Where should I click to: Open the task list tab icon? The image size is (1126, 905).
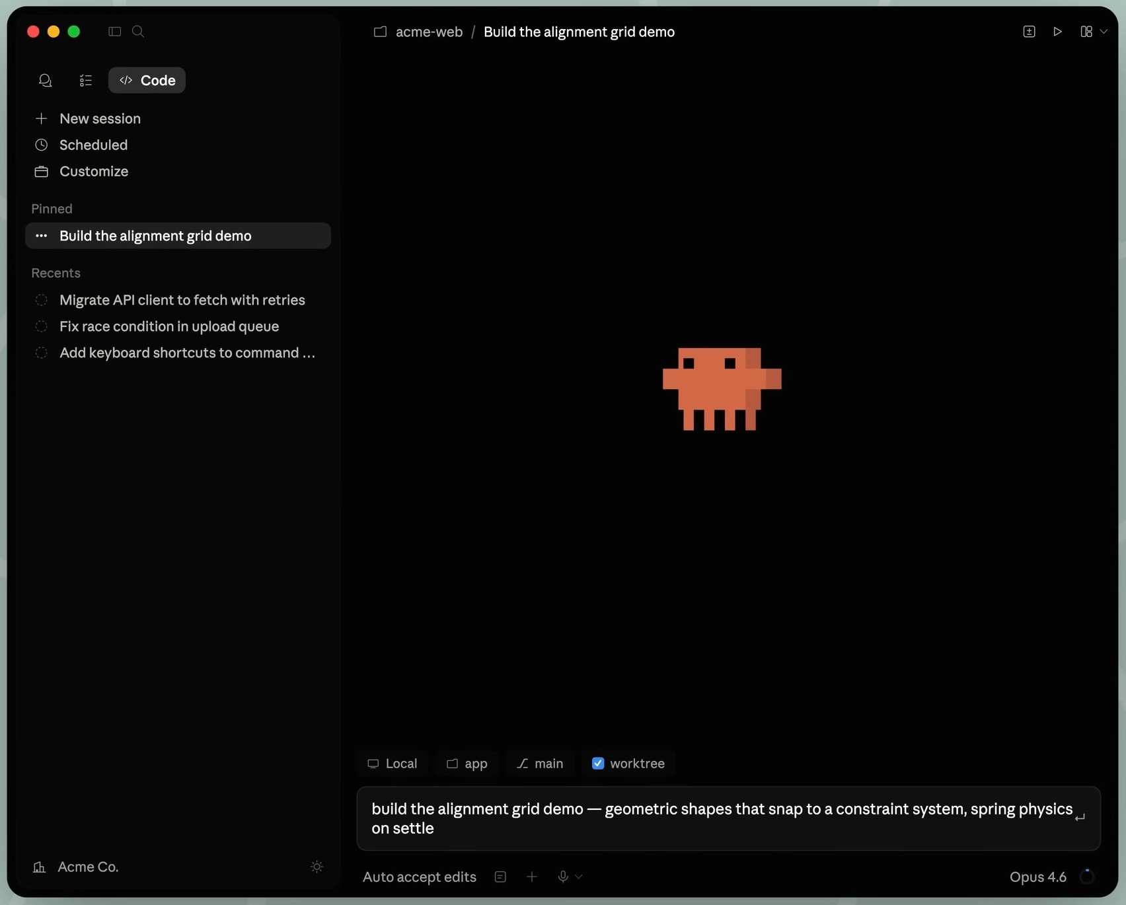(x=85, y=81)
